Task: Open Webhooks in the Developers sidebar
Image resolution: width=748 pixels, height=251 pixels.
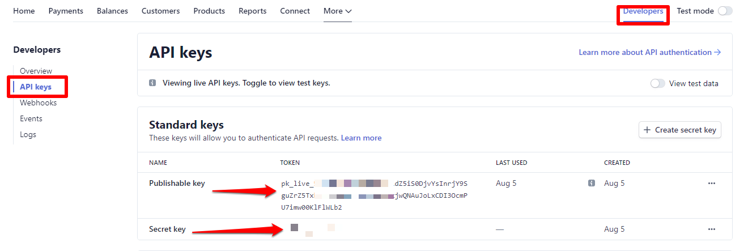Action: (38, 103)
